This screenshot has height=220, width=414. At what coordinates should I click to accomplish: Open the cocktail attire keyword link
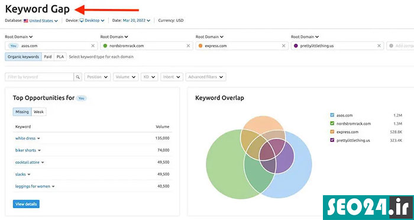(27, 163)
